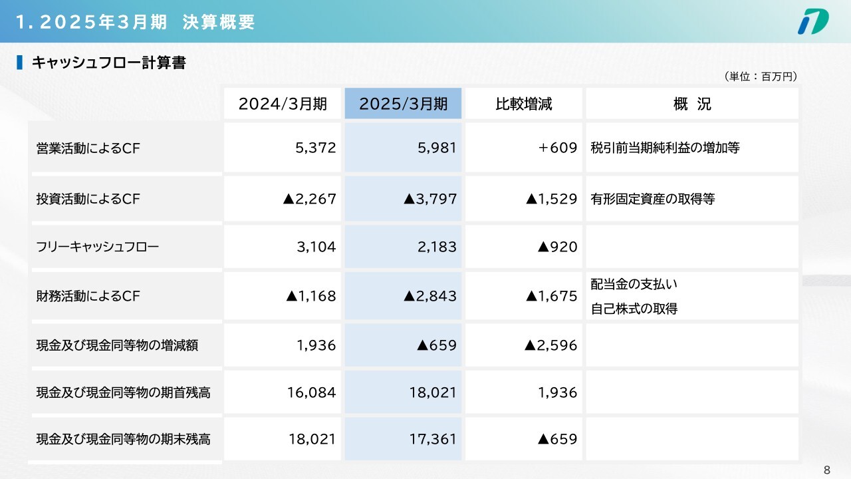The image size is (851, 479).
Task: Click the ▲2,267 investing CF value
Action: (x=309, y=198)
